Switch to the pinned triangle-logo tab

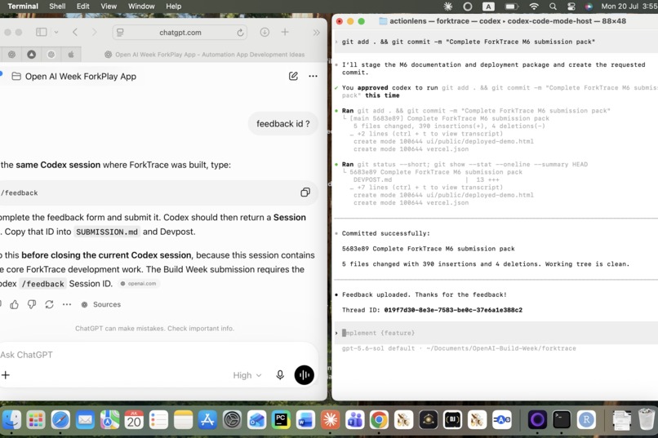pos(32,55)
